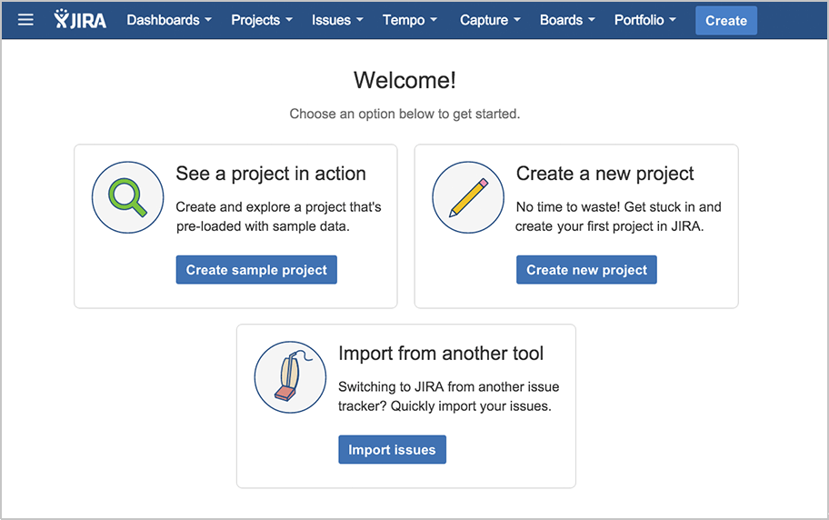Click the vacuum cleaner import icon
The height and width of the screenshot is (520, 829).
click(290, 377)
